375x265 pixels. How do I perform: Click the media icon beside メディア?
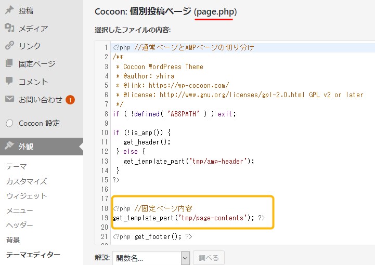(x=9, y=28)
